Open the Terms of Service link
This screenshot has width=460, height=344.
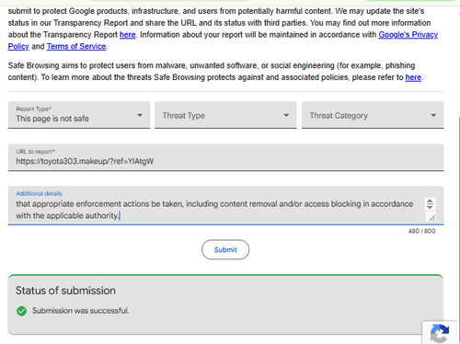(x=76, y=47)
